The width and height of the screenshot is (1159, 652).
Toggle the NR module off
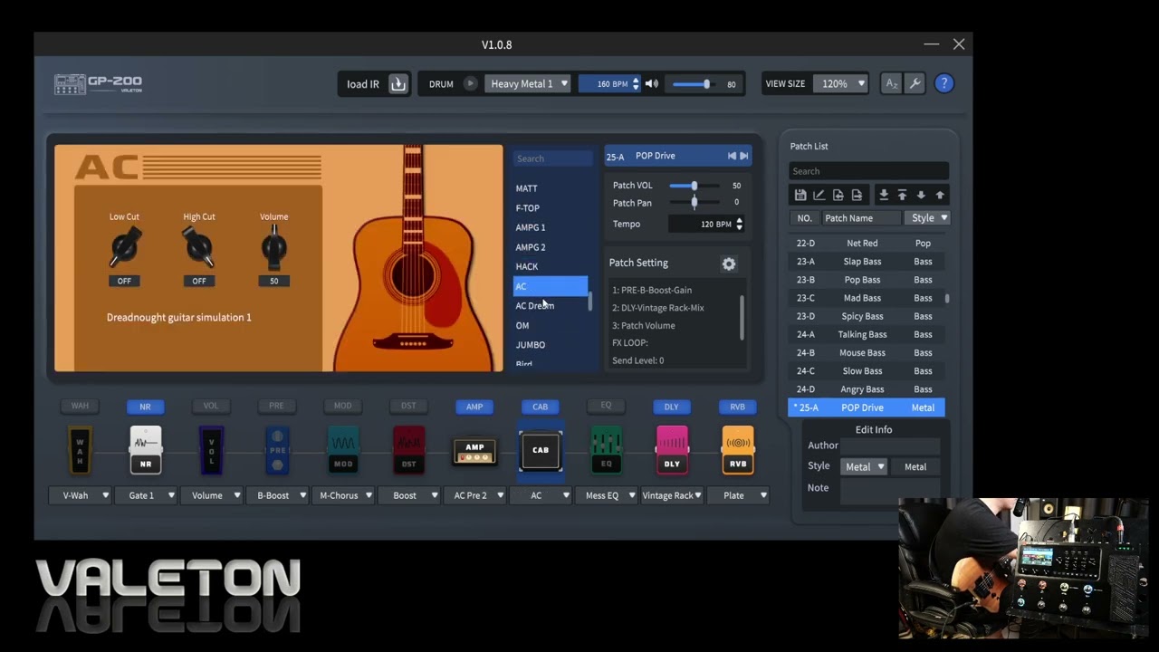click(145, 407)
